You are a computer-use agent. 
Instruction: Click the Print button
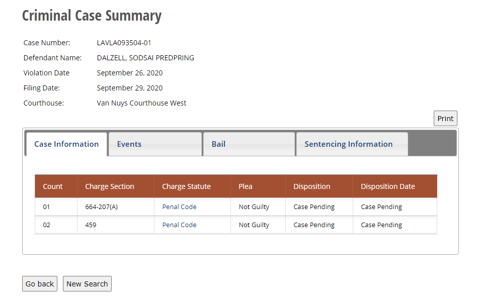click(445, 119)
